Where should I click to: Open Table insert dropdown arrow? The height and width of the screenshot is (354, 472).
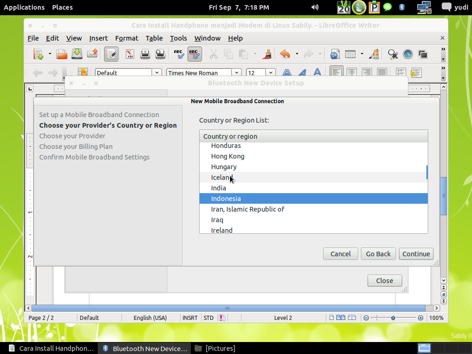point(362,54)
